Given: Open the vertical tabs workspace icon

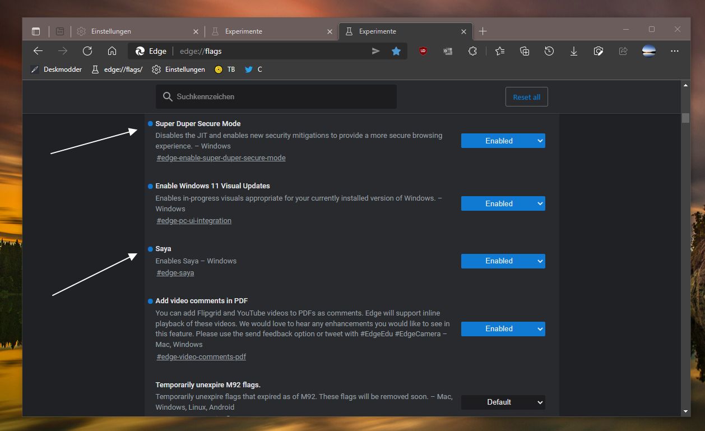Looking at the screenshot, I should point(60,31).
